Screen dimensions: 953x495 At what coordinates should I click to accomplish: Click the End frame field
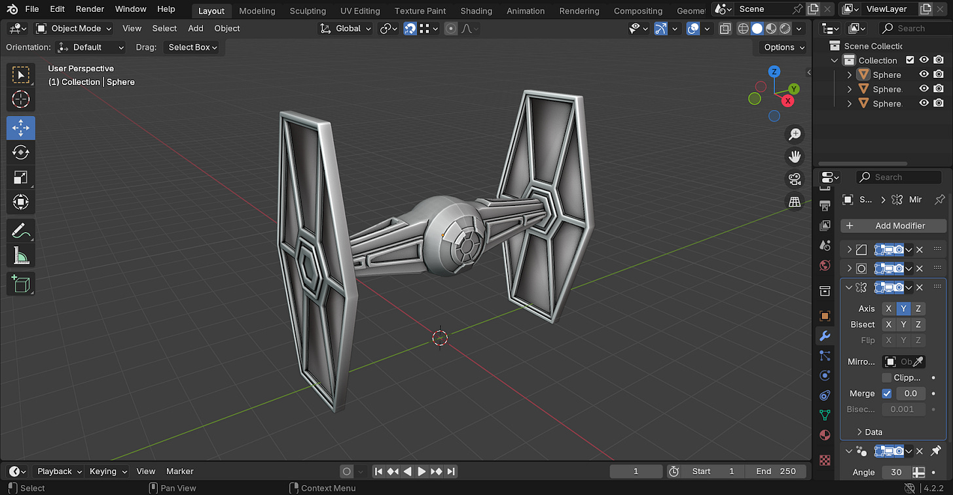[x=776, y=471]
